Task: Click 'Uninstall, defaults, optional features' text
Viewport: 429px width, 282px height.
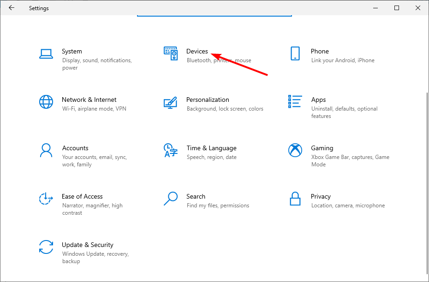Action: [x=344, y=112]
